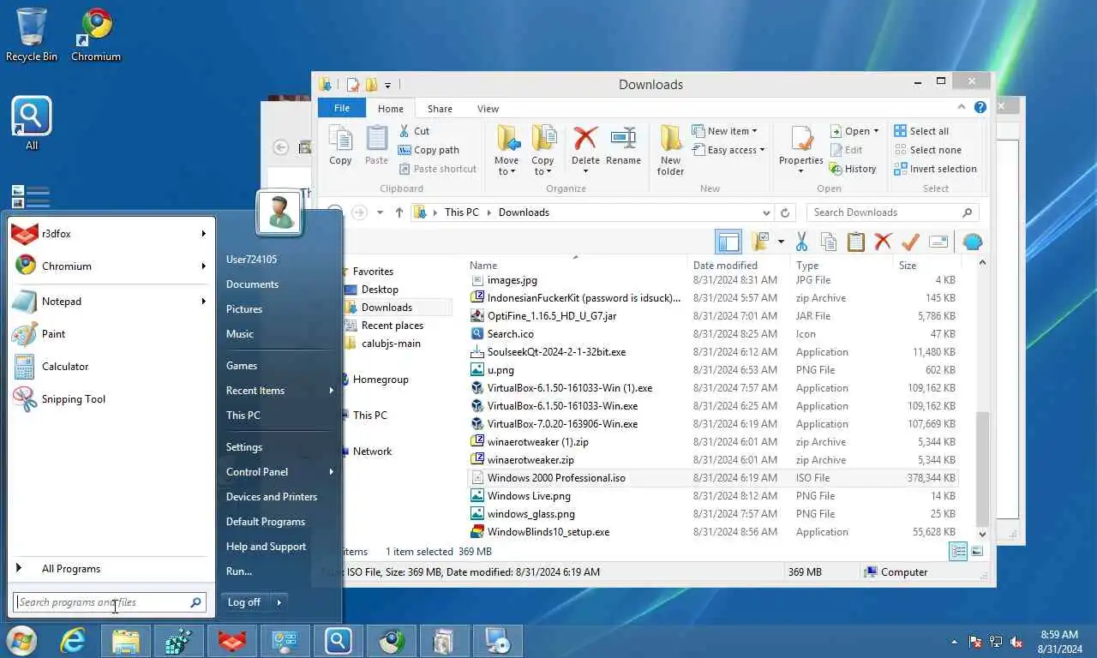Open Documents from Start menu
This screenshot has width=1097, height=658.
(252, 284)
